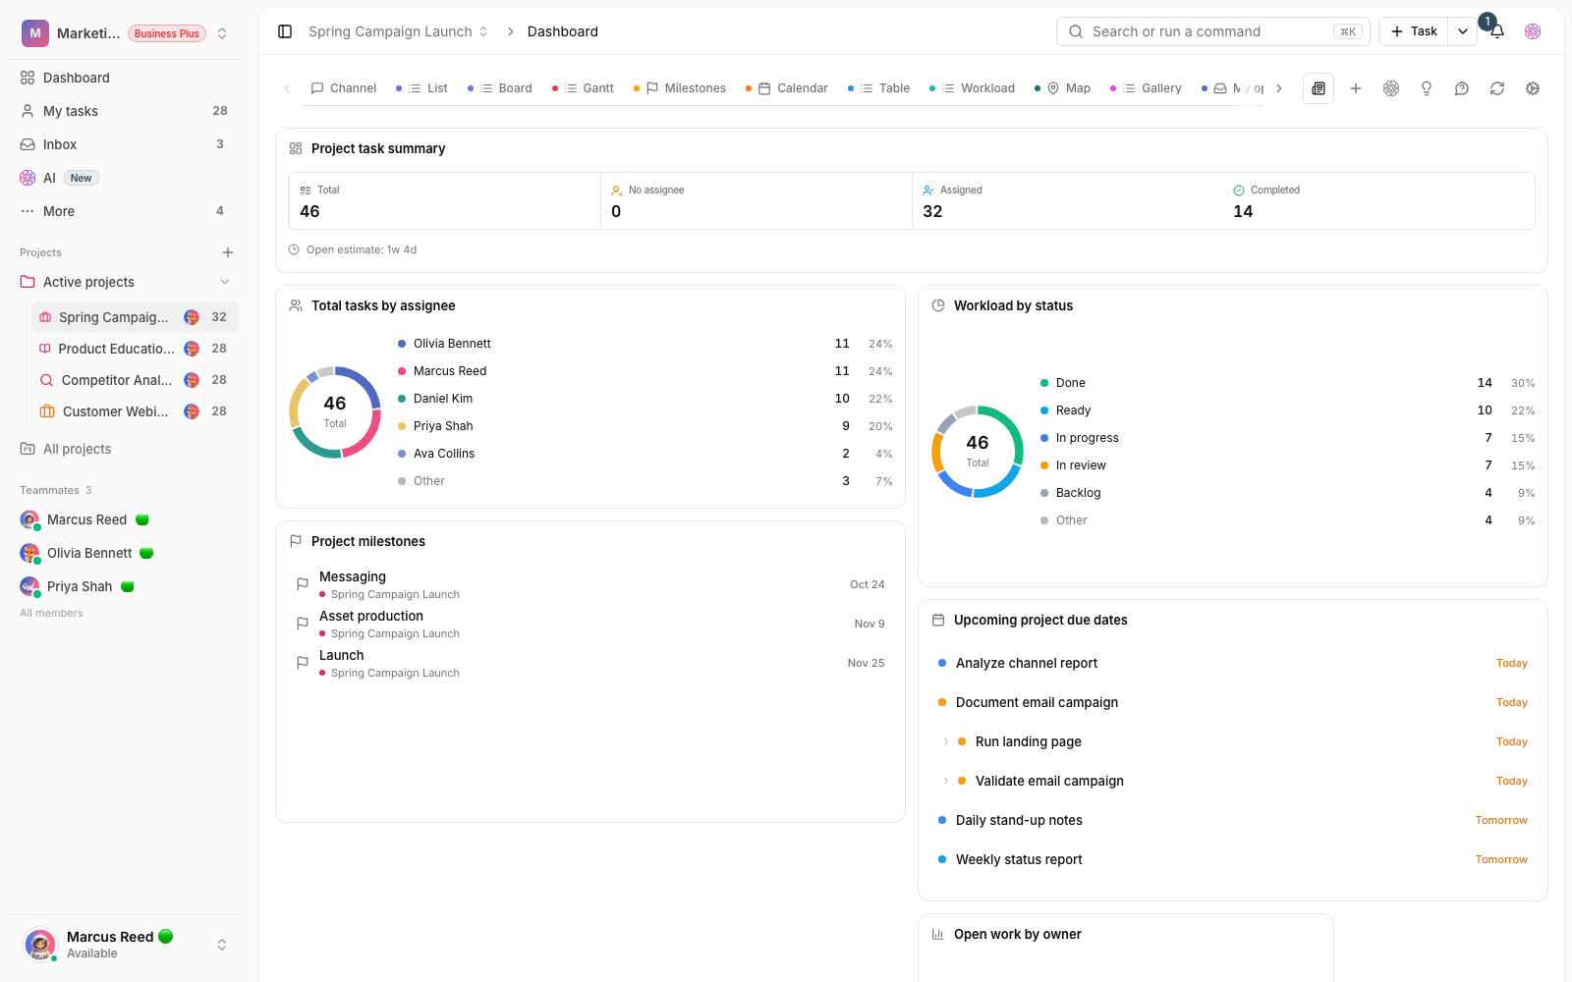Open My tasks in sidebar
Image resolution: width=1572 pixels, height=982 pixels.
126,111
